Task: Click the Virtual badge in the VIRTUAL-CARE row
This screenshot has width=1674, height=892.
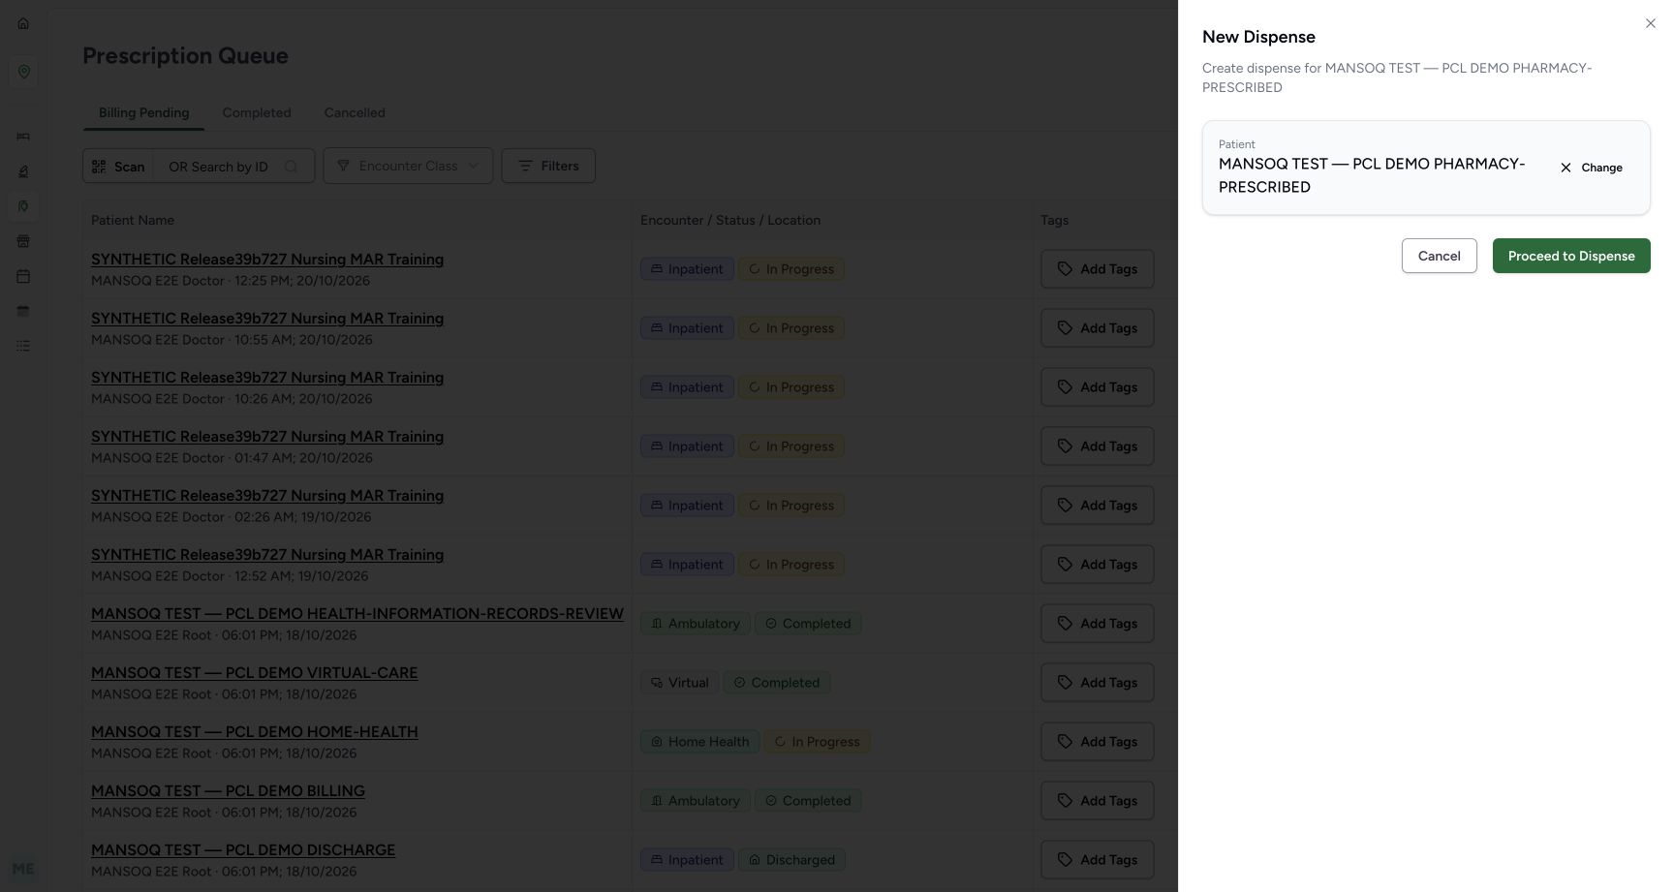Action: [679, 683]
